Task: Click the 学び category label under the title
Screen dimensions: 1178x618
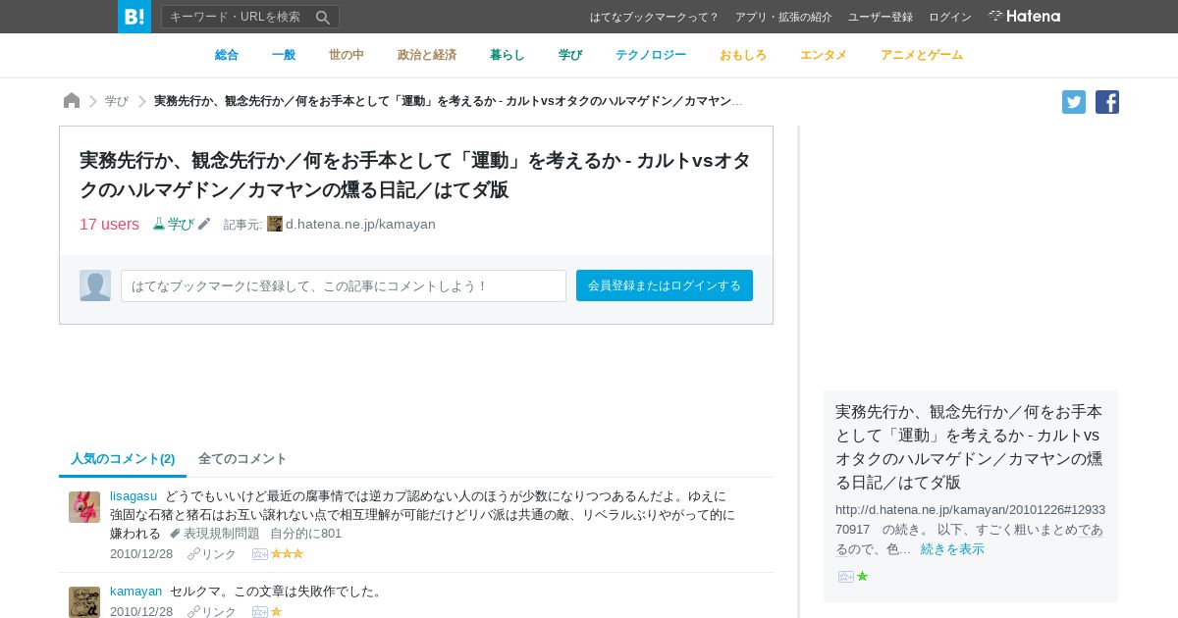Action: (x=181, y=224)
